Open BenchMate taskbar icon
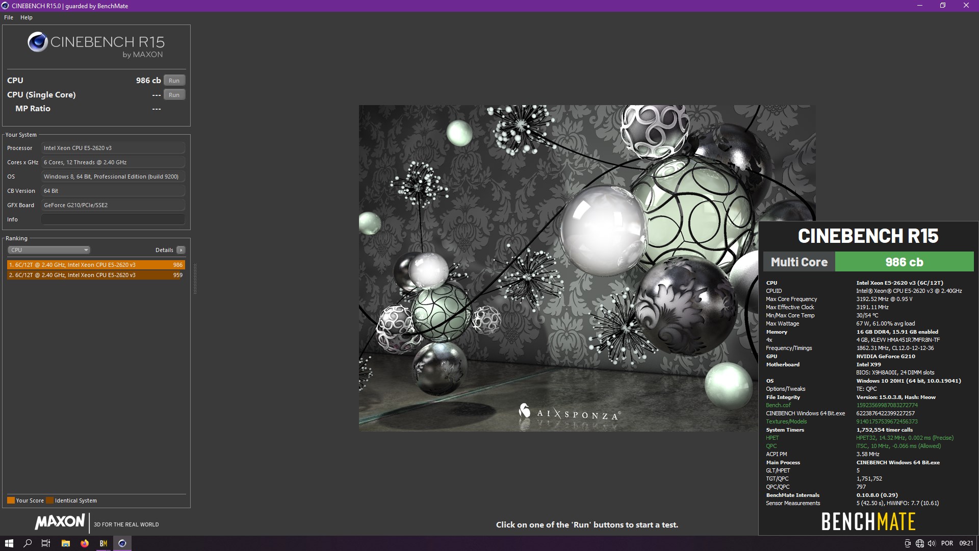 [x=104, y=543]
